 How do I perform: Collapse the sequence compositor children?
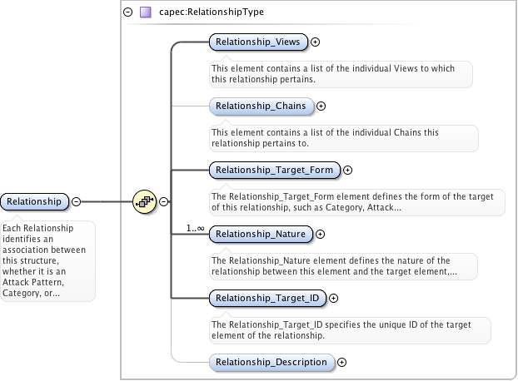[164, 201]
